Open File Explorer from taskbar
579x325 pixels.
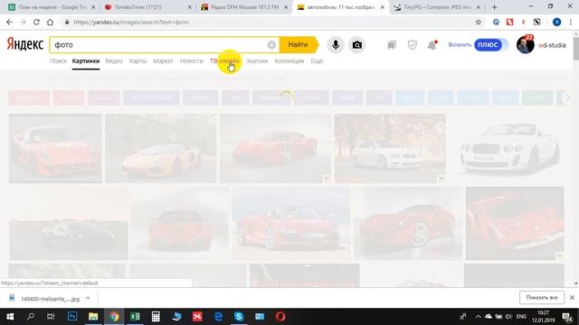coord(93,317)
